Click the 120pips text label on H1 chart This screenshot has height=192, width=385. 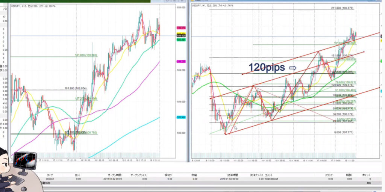(267, 67)
